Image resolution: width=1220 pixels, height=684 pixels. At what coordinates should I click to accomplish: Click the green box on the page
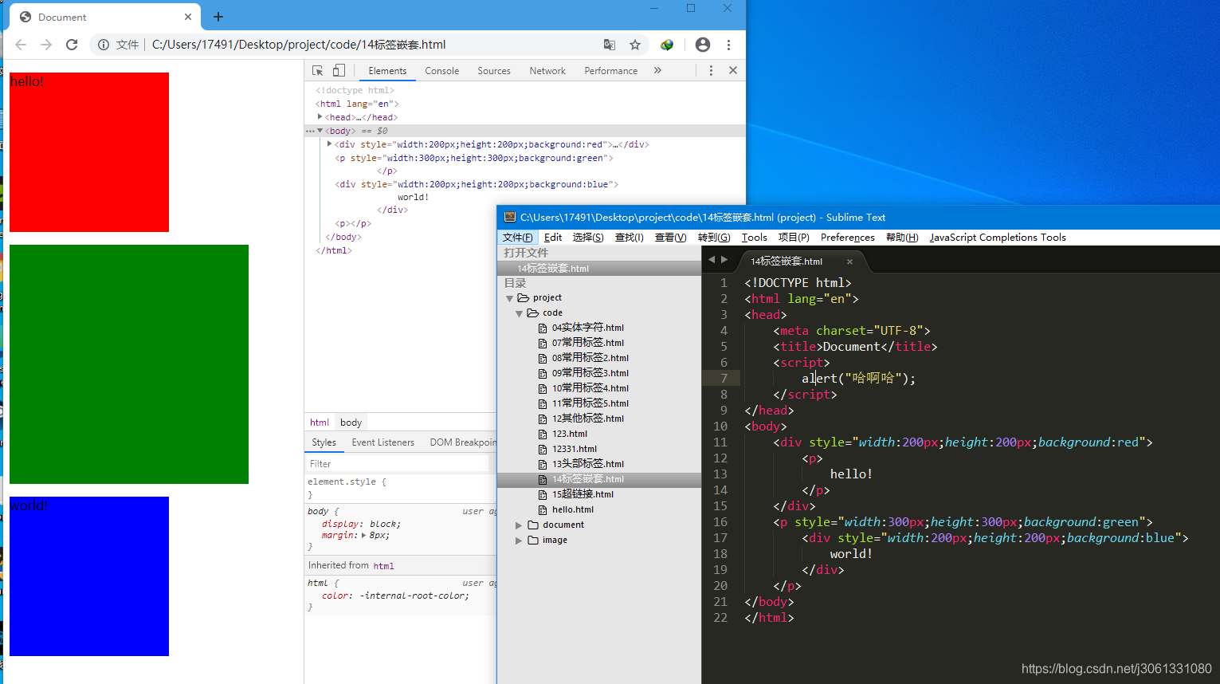[x=129, y=364]
